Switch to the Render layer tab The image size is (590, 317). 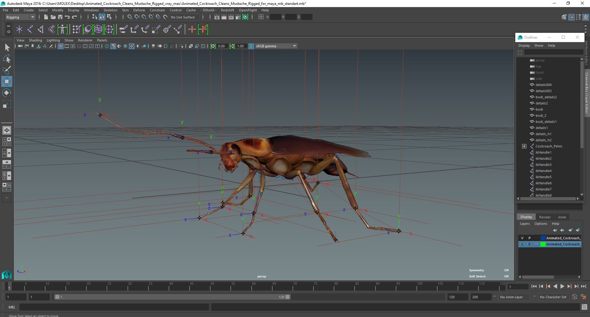(545, 217)
